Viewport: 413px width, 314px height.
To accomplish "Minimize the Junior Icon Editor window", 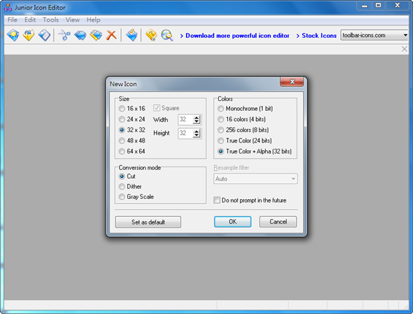I will click(x=364, y=6).
